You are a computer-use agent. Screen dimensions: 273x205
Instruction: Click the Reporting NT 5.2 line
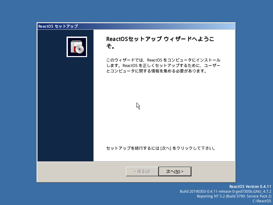pos(234,196)
